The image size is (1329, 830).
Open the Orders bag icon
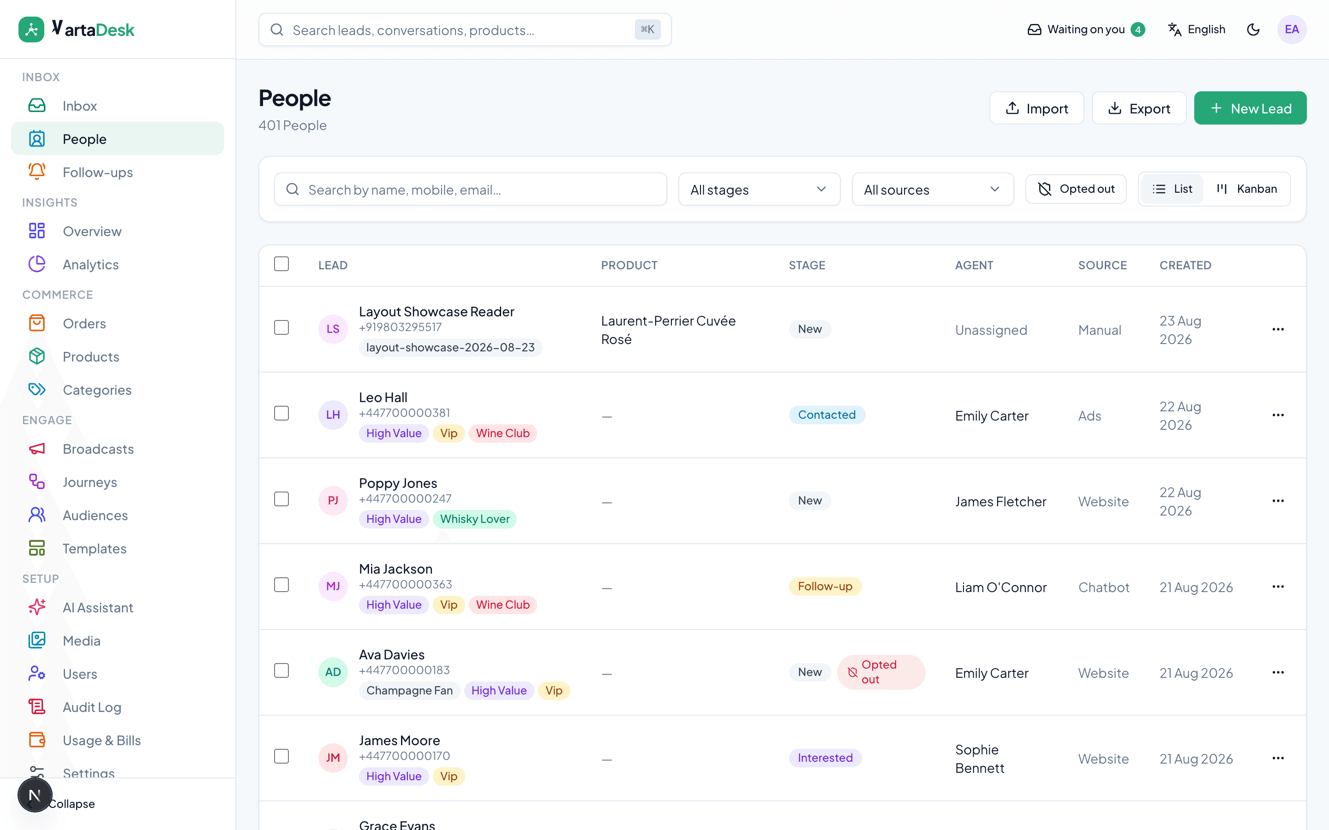tap(37, 323)
